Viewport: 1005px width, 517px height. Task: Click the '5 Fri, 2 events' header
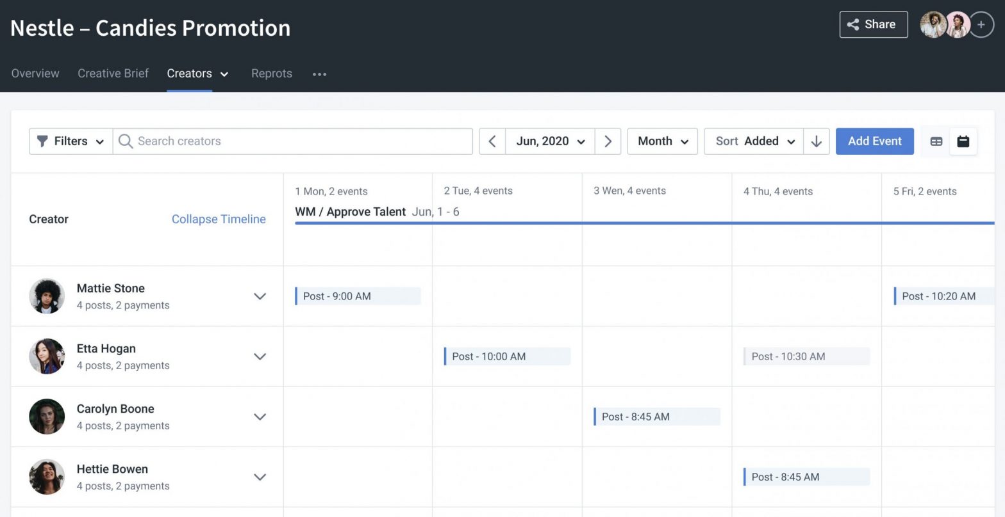click(925, 191)
